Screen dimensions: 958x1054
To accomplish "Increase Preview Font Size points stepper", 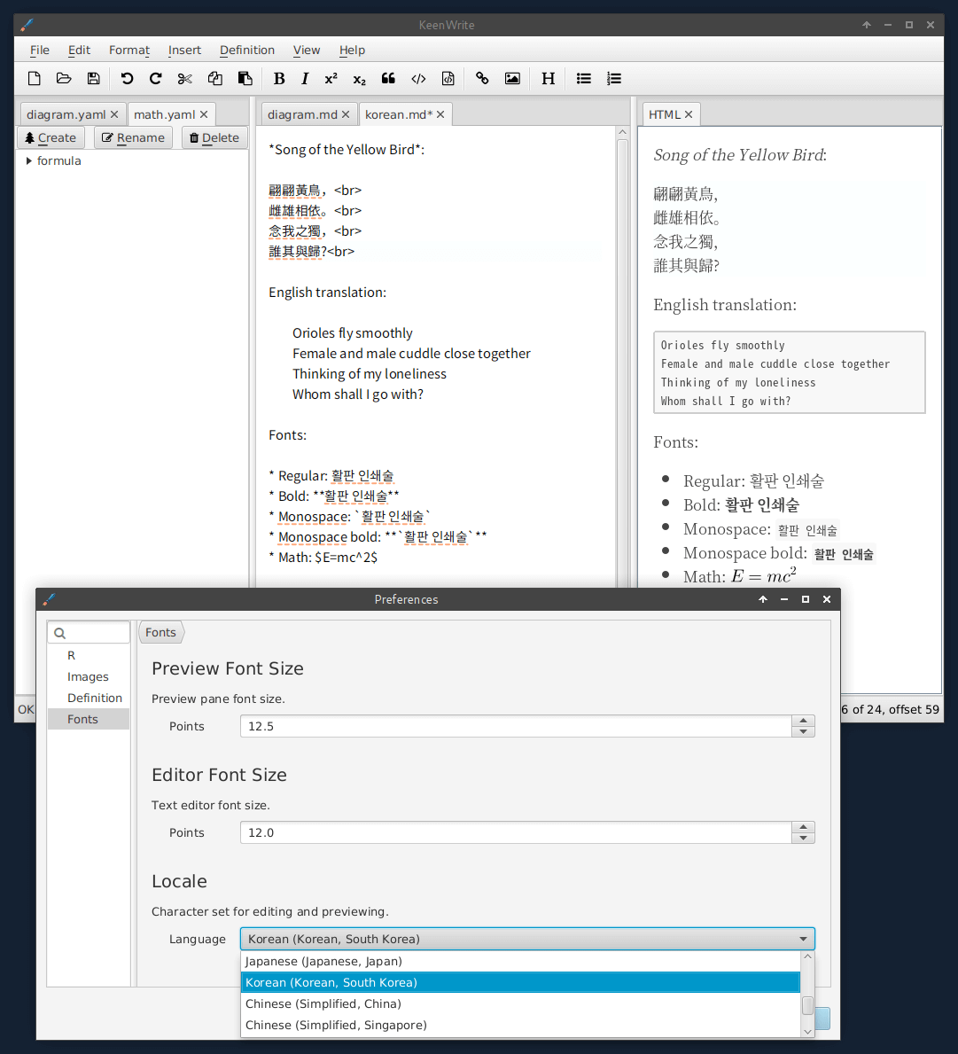I will point(803,721).
